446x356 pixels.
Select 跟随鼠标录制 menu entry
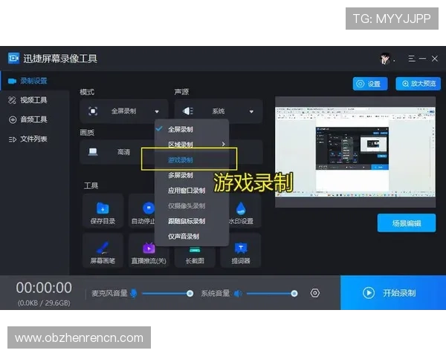click(192, 221)
